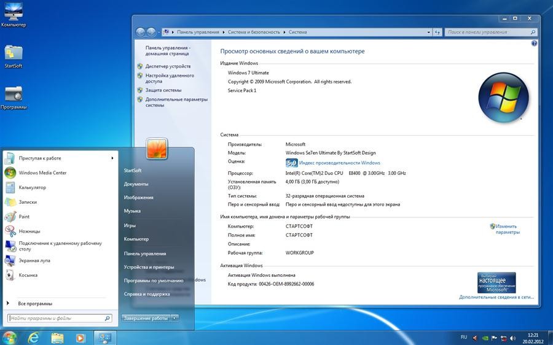Launch Экранная лупа magnifier
The image size is (553, 345).
click(x=34, y=260)
